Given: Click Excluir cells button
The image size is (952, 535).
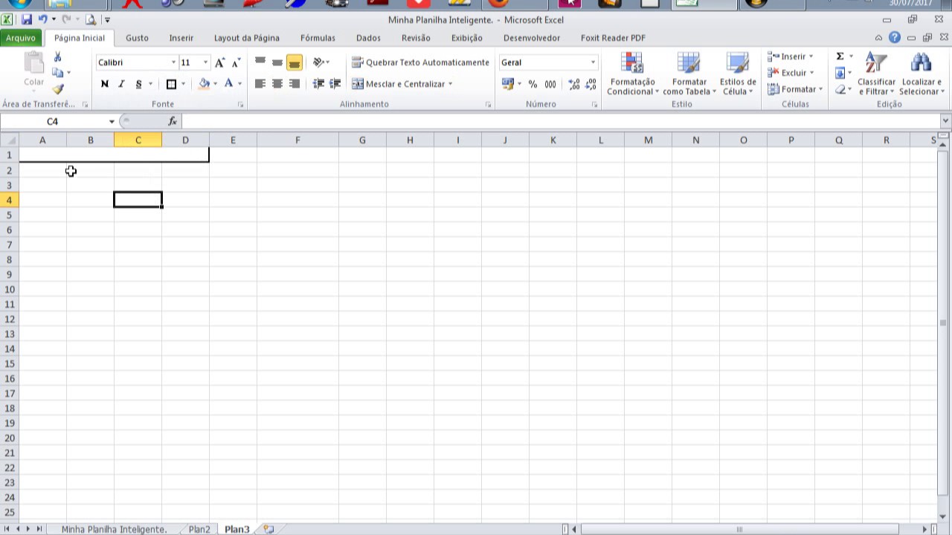Looking at the screenshot, I should click(791, 73).
